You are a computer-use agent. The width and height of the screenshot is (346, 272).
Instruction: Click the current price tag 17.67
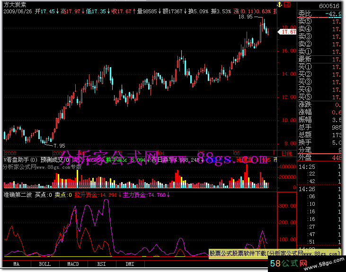point(287,32)
